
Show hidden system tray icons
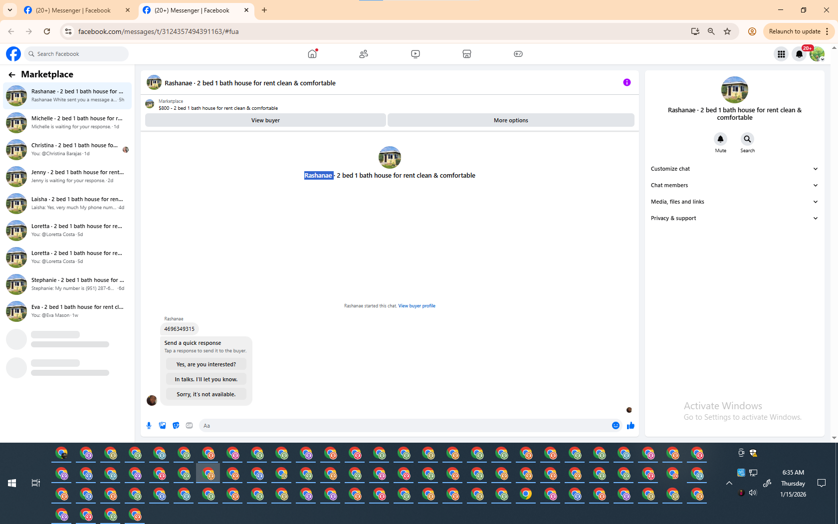pos(729,483)
